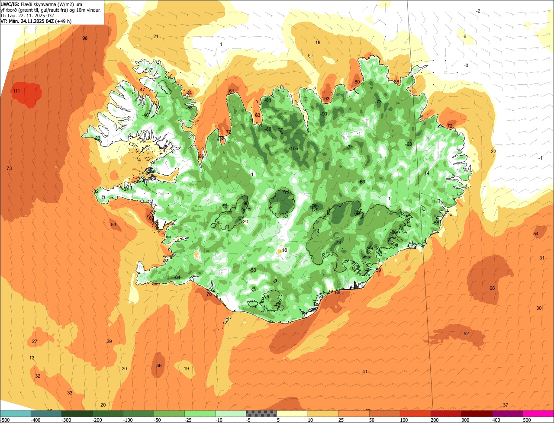Click the dark teal -400 to -300 legend swatch
This screenshot has height=423, width=554.
(46, 413)
